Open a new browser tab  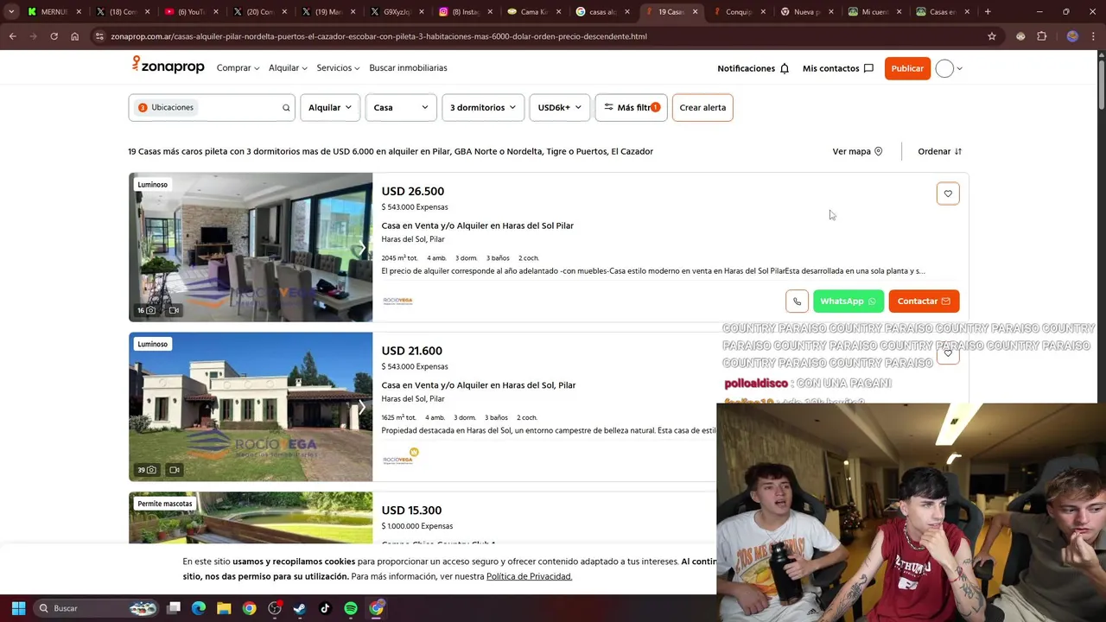coord(988,12)
